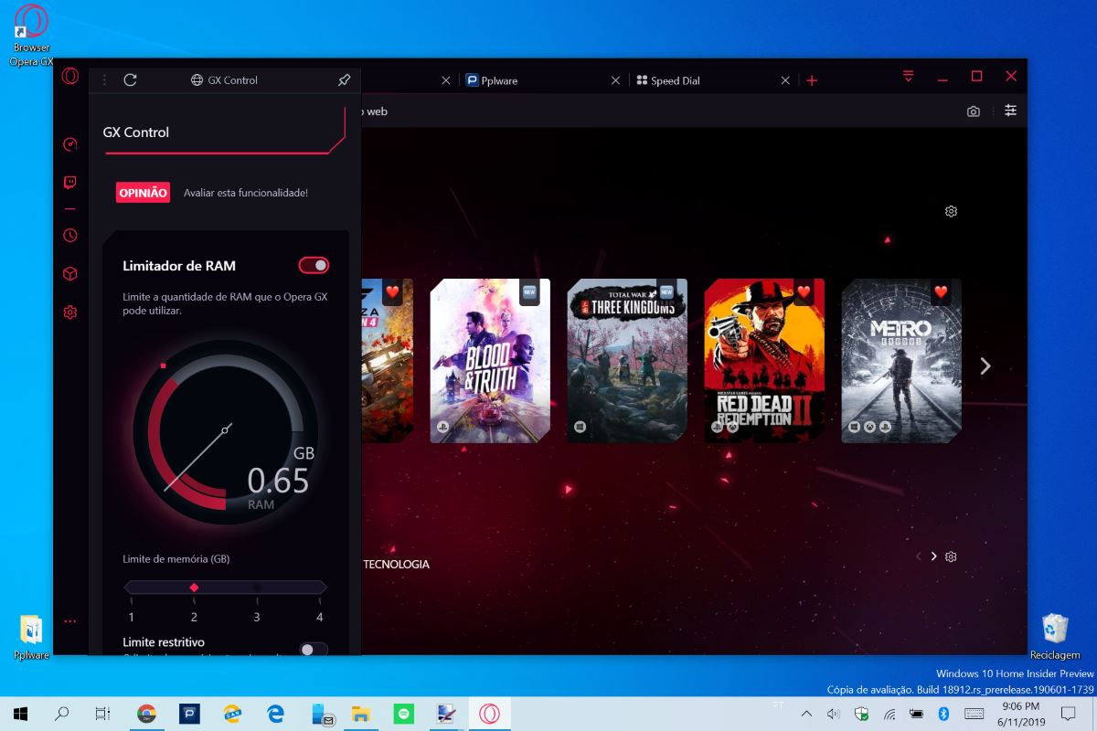Reload the GX Control panel
Image resolution: width=1097 pixels, height=731 pixels.
click(130, 80)
